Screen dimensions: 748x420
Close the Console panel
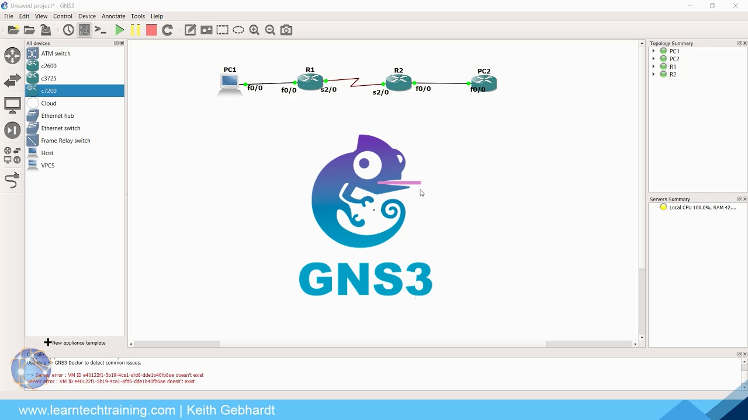[744, 354]
